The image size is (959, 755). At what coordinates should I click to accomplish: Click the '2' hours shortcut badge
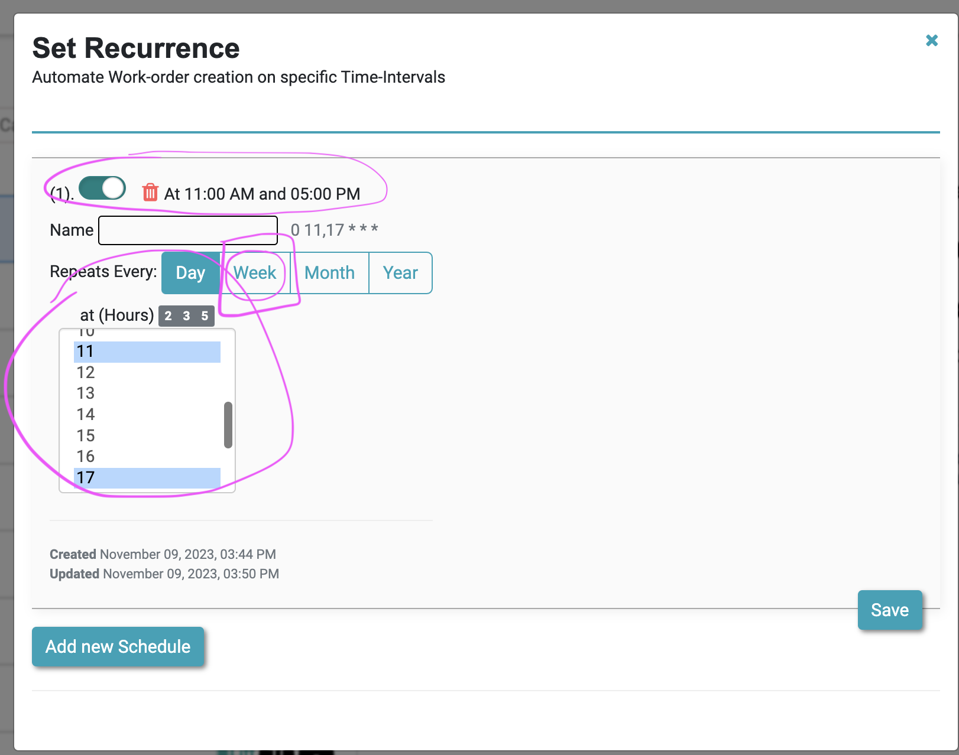pos(169,316)
